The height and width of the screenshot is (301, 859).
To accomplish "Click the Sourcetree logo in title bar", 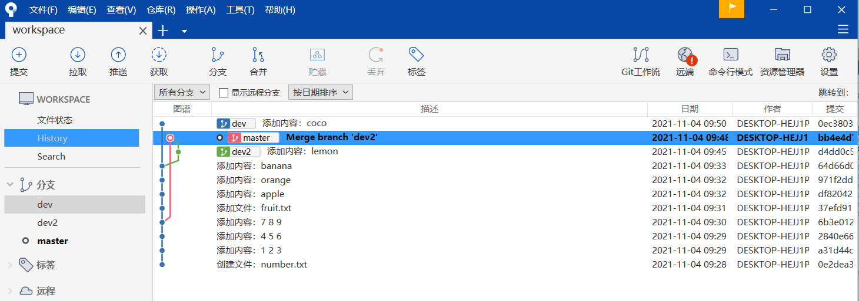I will pos(11,9).
